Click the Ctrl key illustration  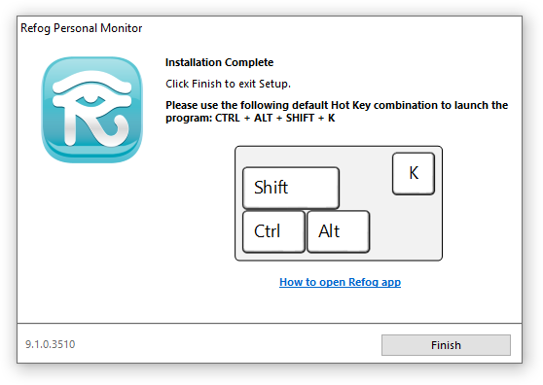click(x=273, y=231)
